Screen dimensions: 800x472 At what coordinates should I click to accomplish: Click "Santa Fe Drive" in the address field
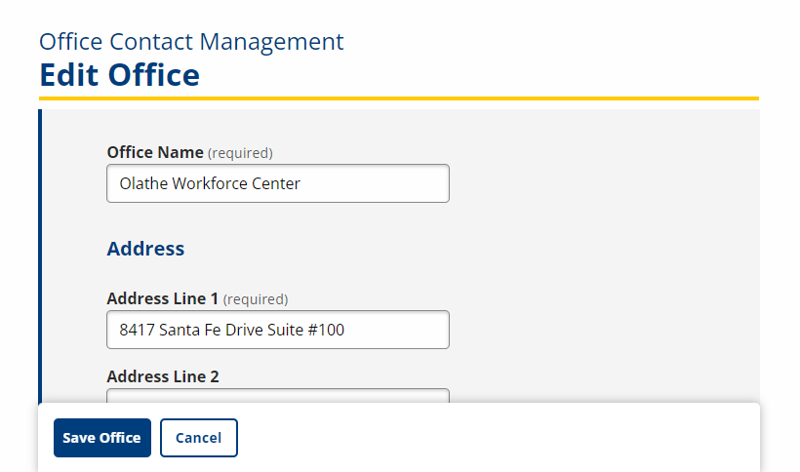(x=211, y=330)
